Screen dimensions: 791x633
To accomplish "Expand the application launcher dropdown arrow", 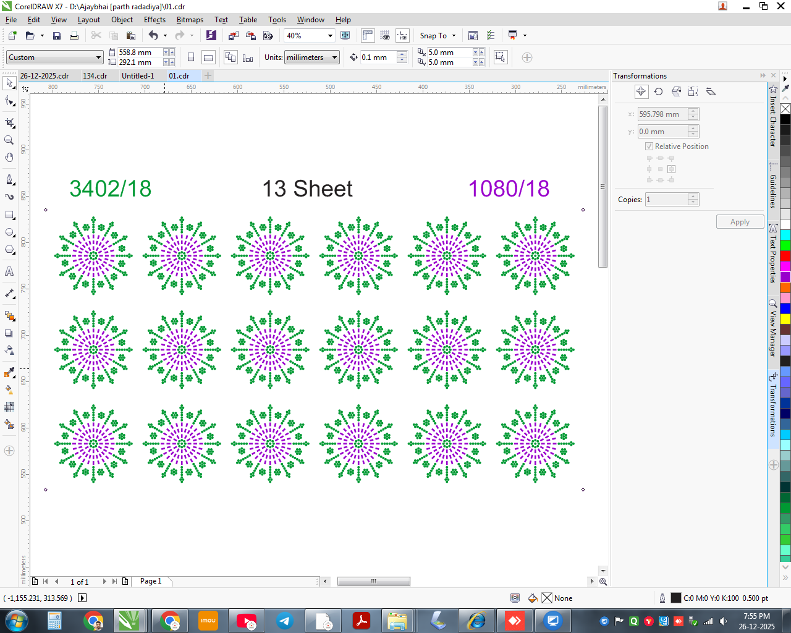I will [525, 36].
